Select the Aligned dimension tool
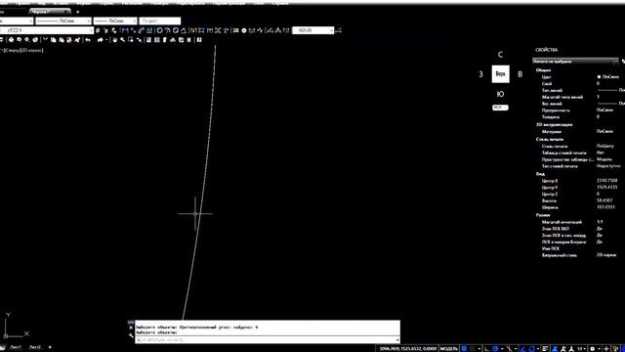Screen dimensions: 625x352 [134, 30]
